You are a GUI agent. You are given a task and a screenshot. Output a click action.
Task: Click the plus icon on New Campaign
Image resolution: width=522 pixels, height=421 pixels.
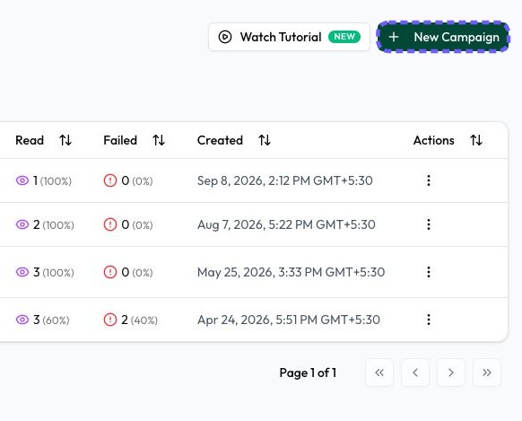coord(394,37)
